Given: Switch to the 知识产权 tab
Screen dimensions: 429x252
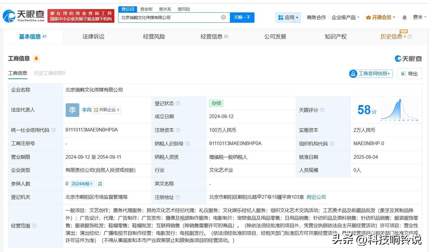Looking at the screenshot, I should 335,37.
